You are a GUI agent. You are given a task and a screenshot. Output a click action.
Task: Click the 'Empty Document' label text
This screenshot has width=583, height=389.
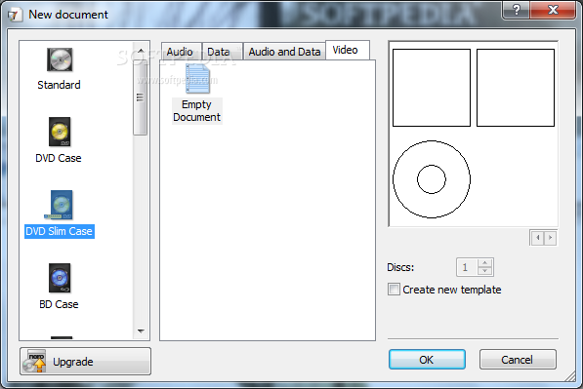(196, 110)
